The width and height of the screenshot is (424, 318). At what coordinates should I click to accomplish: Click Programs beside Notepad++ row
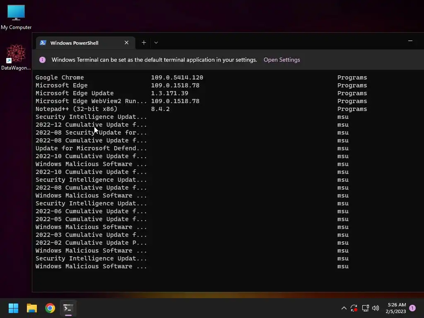tap(352, 109)
